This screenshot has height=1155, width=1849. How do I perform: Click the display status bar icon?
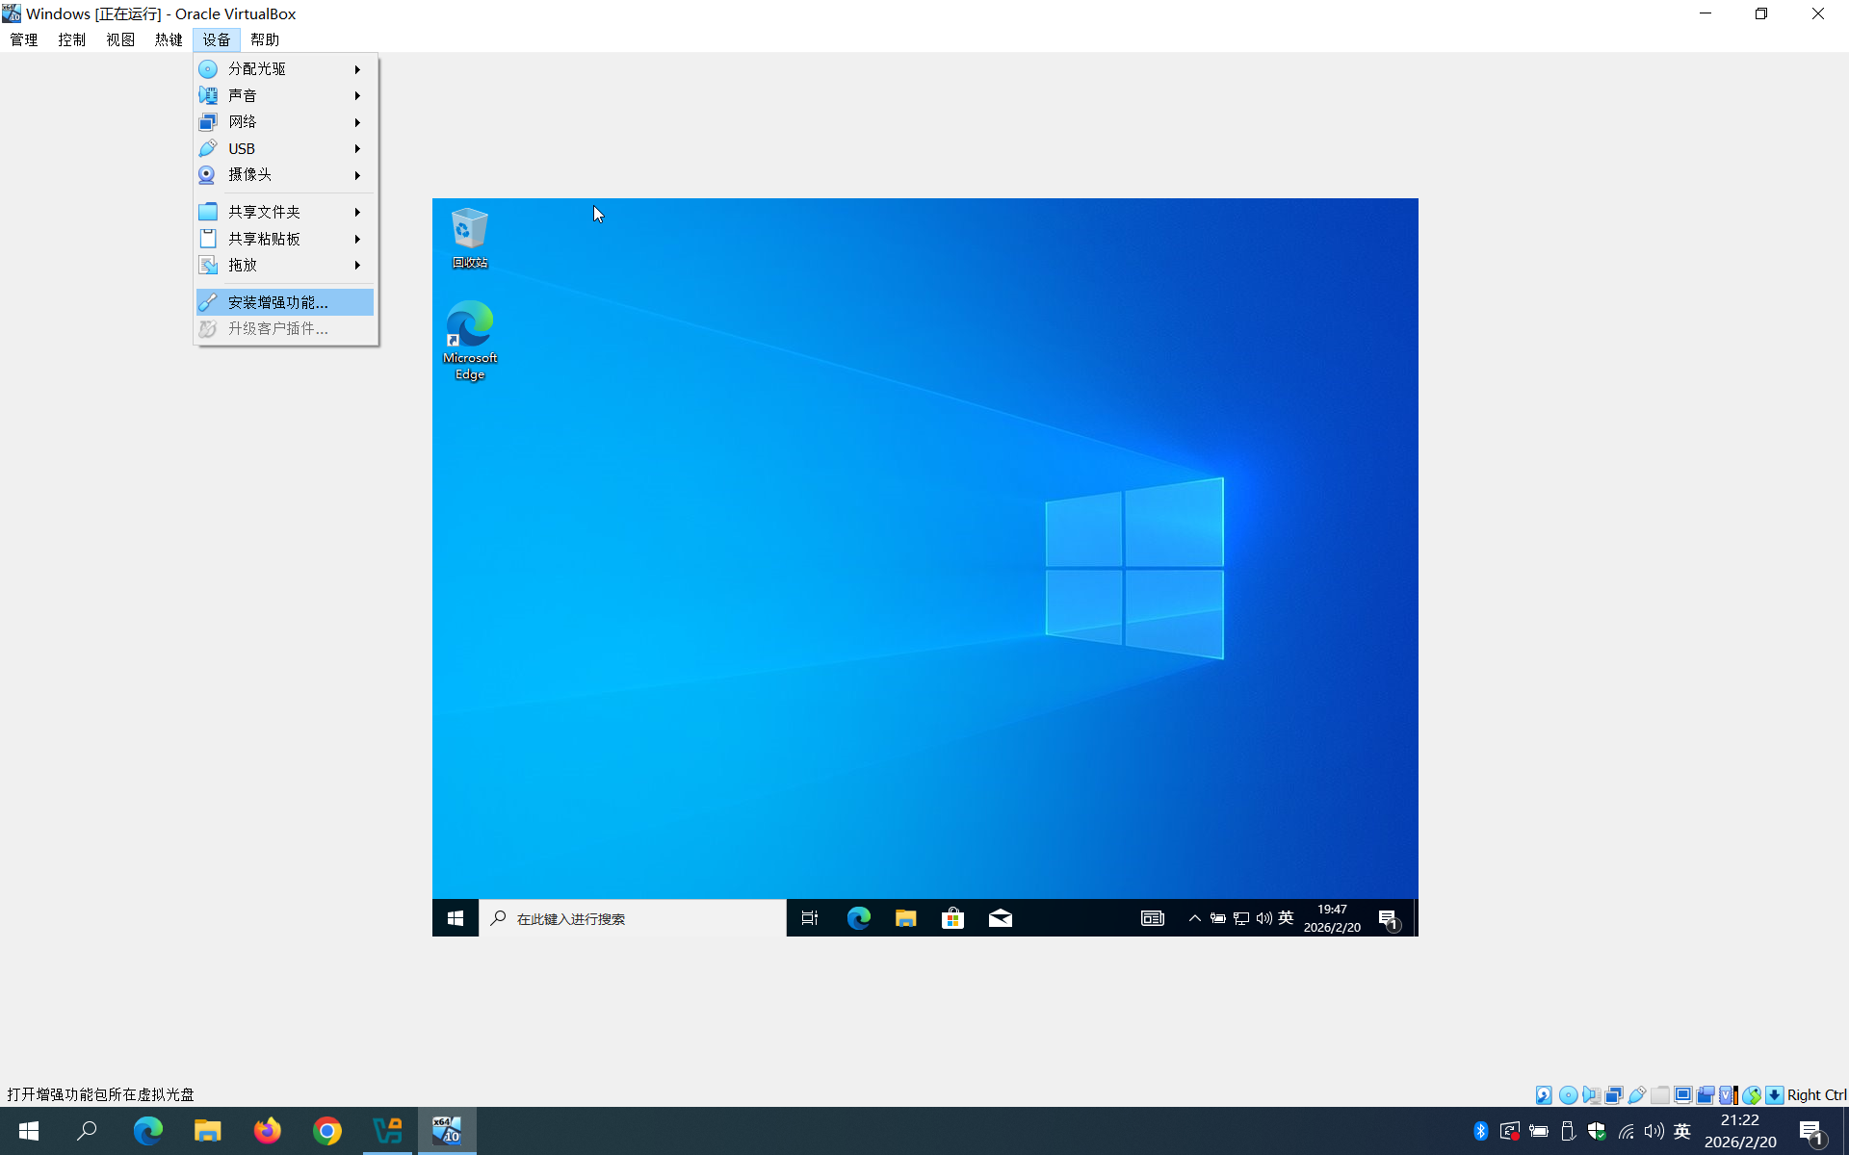point(1683,1095)
